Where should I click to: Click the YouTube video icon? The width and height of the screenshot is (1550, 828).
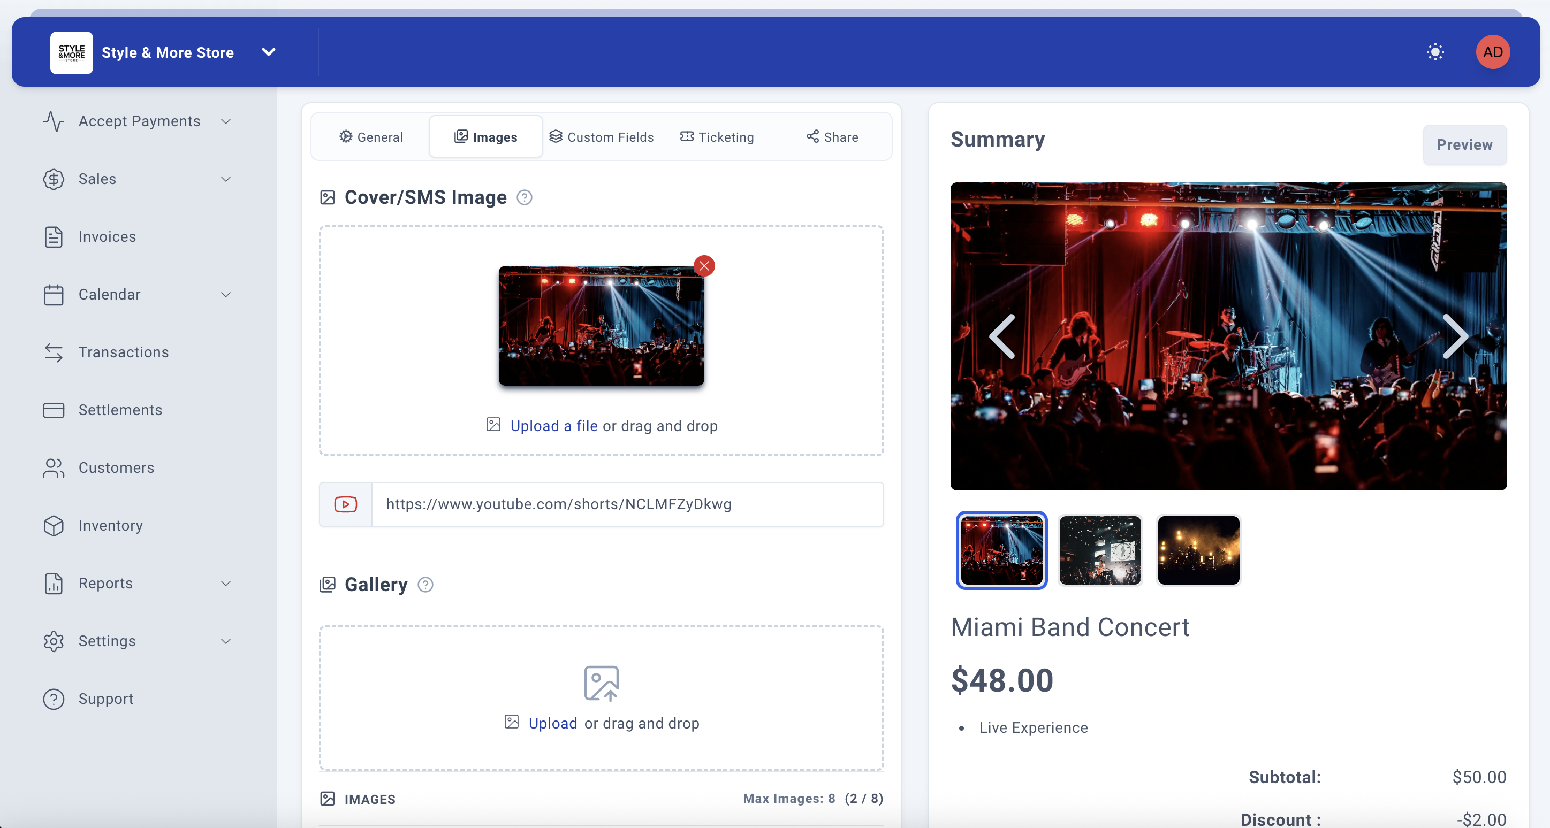345,504
